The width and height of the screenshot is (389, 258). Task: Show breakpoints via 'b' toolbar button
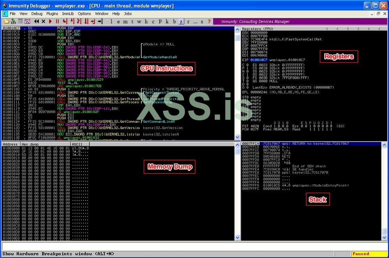coord(174,22)
